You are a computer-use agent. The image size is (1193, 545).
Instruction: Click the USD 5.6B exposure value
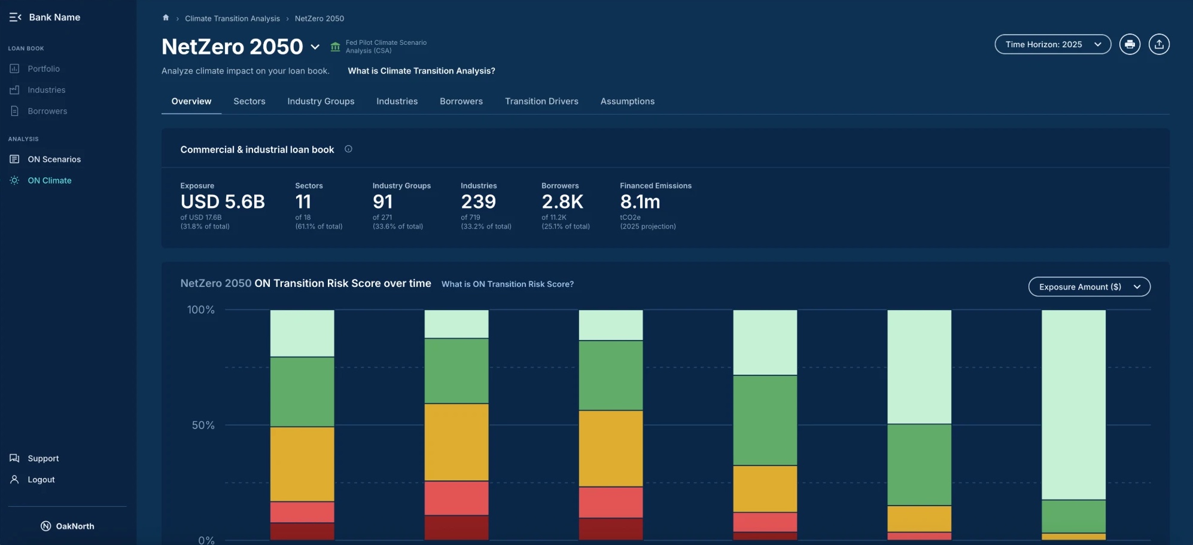point(223,202)
